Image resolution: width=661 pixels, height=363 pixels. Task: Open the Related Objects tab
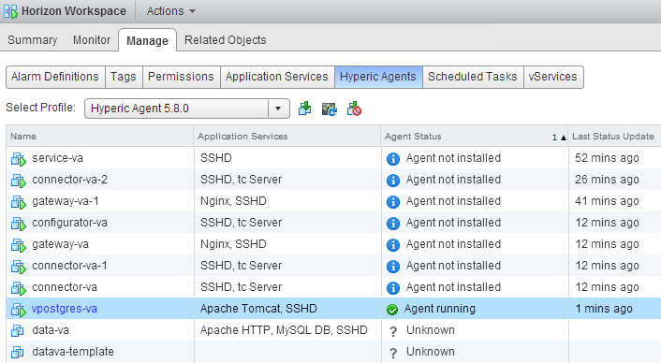point(225,40)
